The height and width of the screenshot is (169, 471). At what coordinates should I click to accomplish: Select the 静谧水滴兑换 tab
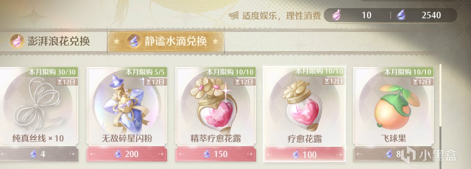click(166, 42)
